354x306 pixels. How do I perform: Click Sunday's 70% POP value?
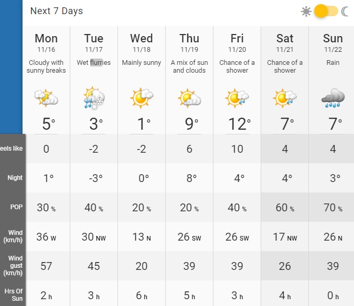tap(333, 208)
